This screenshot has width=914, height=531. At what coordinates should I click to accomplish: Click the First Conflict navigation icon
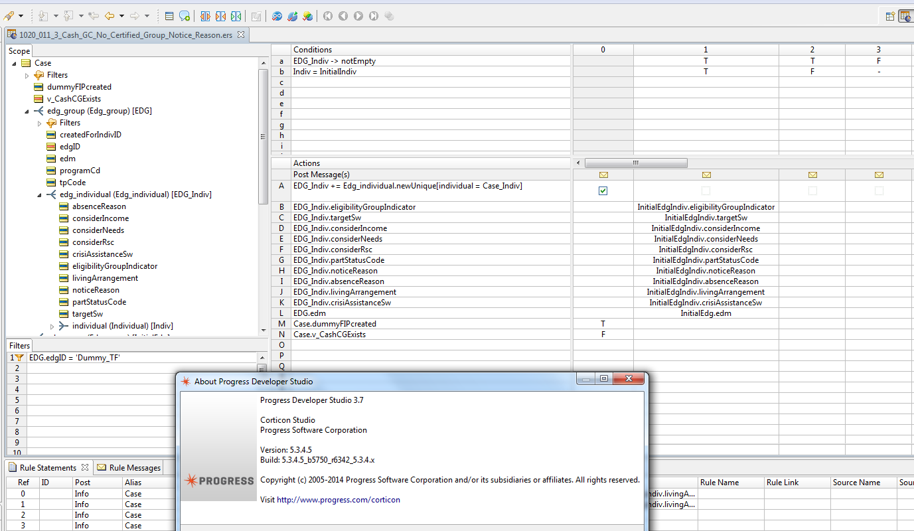(328, 16)
